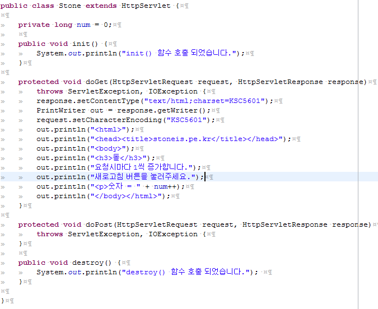Click the "doGet" method name

tap(96, 82)
